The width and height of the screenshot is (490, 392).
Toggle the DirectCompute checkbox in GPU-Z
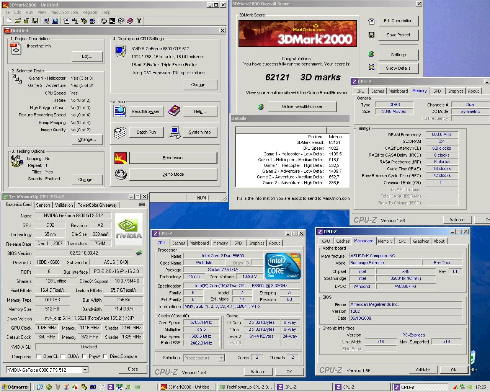(x=106, y=356)
